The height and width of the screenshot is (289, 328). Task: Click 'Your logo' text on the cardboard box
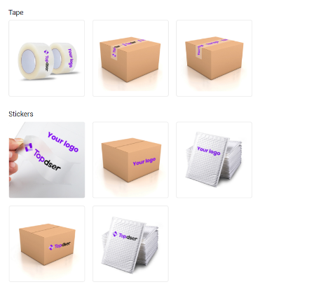(144, 161)
